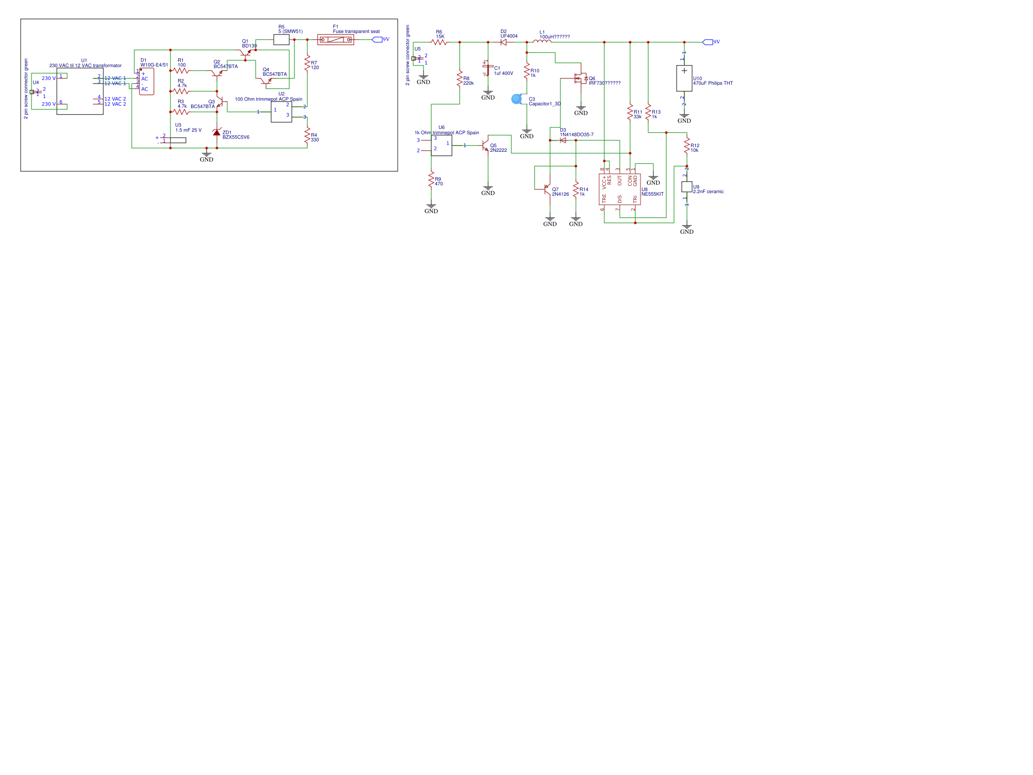Screen dimensions: 1033x775
Task: Select U6 1k Ohm trimmepot box
Action: [x=442, y=146]
